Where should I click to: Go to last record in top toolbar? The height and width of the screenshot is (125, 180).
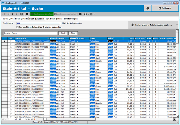click(16, 14)
